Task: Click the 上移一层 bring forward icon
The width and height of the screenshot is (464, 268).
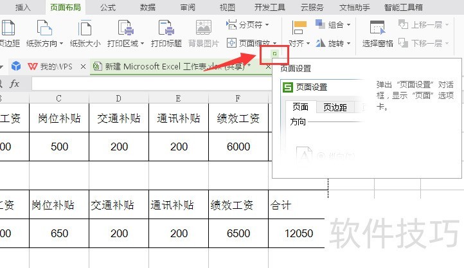Action: coord(404,24)
